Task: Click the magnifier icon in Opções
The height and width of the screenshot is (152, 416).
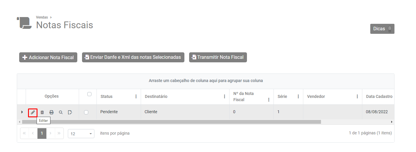Action: (61, 112)
